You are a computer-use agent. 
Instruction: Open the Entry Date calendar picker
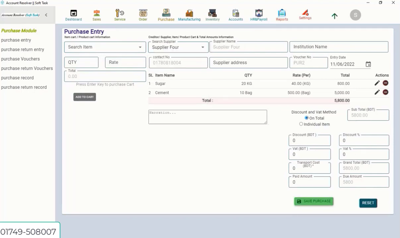coord(368,64)
